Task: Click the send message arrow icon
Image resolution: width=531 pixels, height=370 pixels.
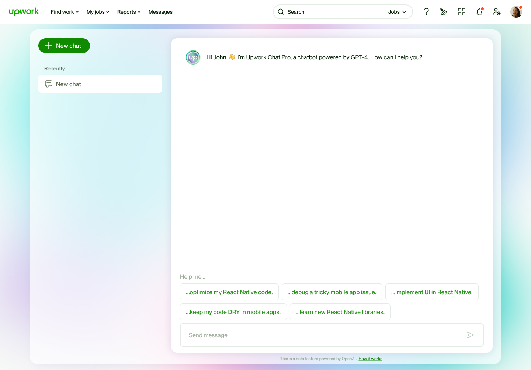Action: pos(470,335)
